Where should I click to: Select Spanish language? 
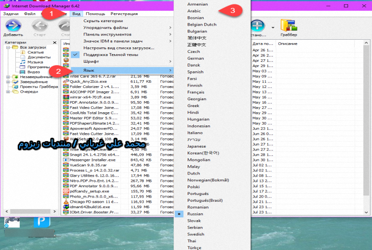click(x=195, y=72)
